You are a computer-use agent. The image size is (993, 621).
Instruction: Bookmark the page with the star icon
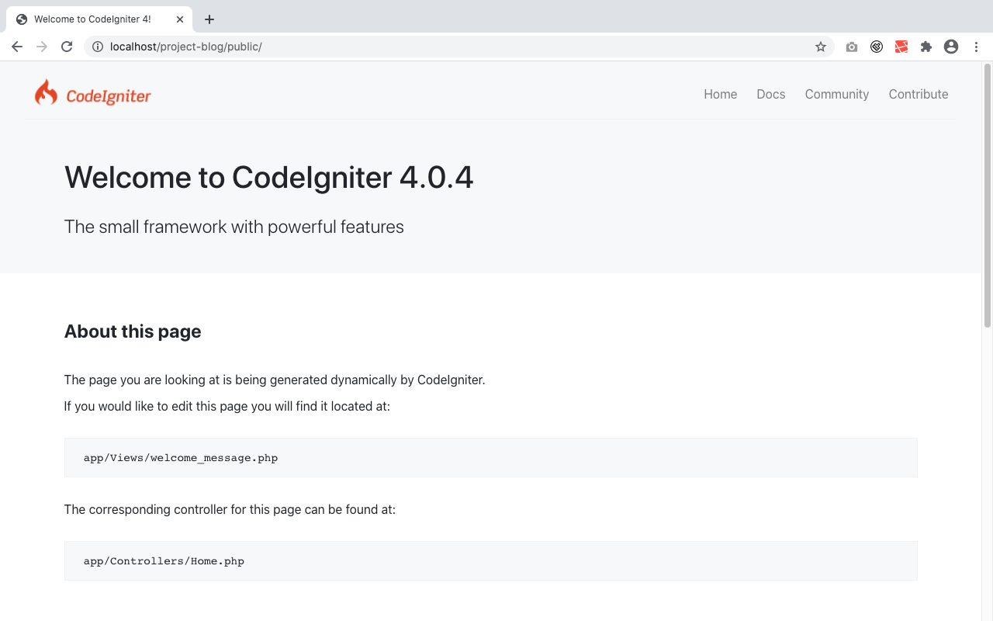[820, 47]
